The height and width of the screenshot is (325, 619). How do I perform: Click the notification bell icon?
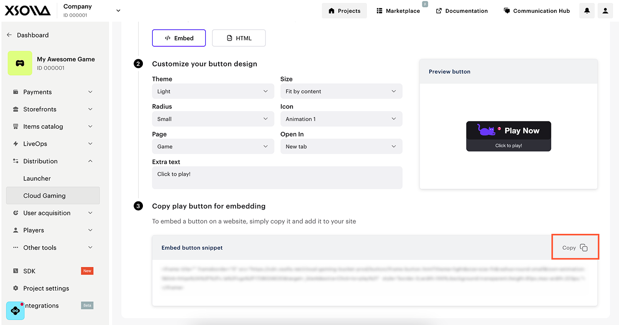pos(587,11)
